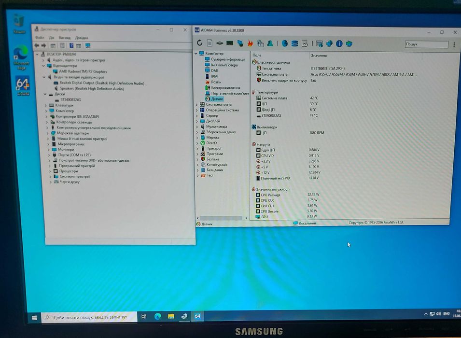Open the AIDA64 desktop shortcut icon
The width and height of the screenshot is (461, 338).
coord(23,86)
